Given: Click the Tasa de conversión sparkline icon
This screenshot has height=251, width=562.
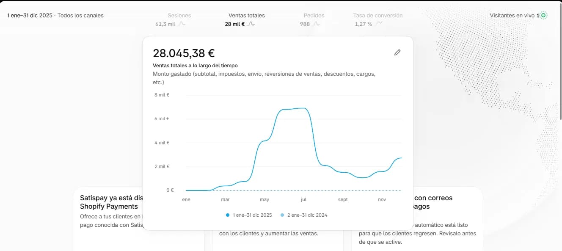Looking at the screenshot, I should [379, 24].
